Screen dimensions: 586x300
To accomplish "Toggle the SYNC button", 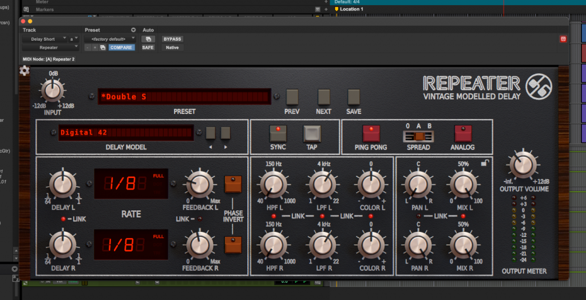I will click(278, 133).
